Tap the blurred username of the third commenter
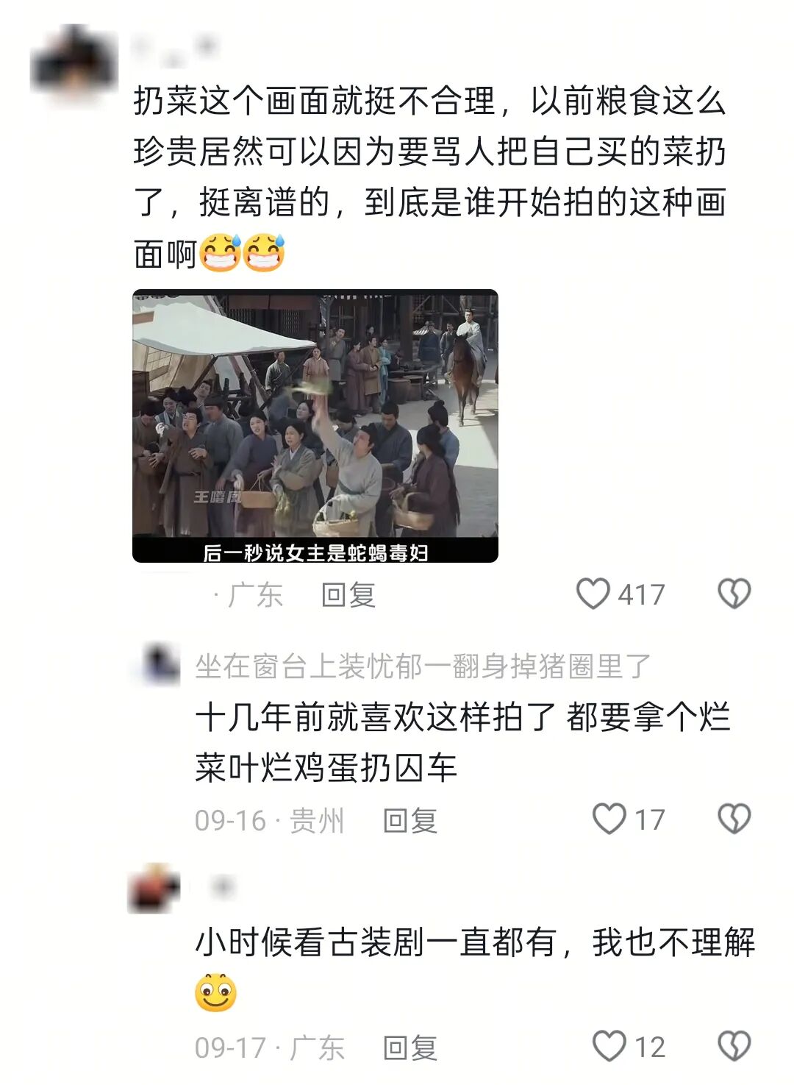 pyautogui.click(x=221, y=888)
